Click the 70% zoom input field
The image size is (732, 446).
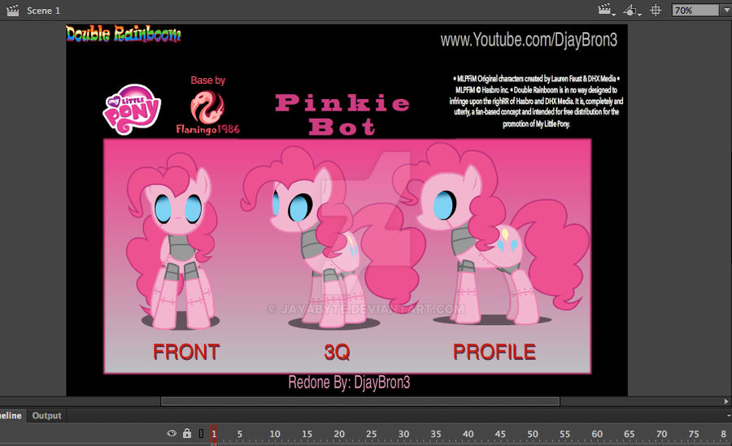[x=695, y=11]
